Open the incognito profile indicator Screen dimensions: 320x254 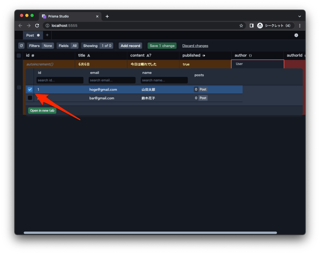pos(275,26)
